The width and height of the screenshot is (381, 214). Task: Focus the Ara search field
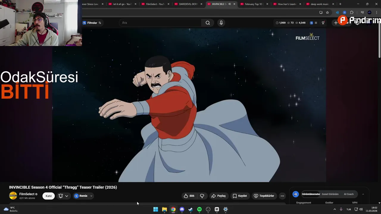point(161,23)
